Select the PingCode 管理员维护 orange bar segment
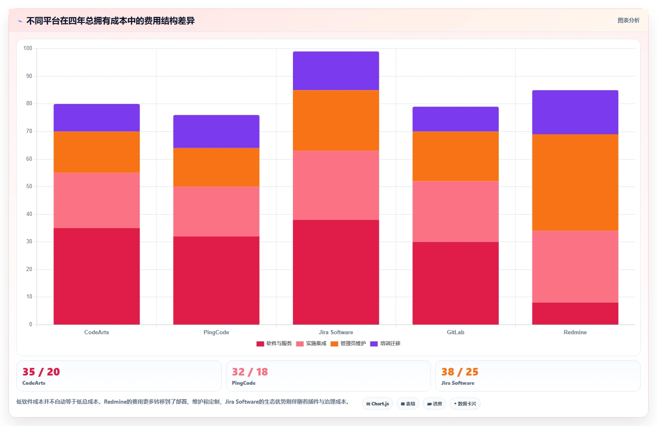Image resolution: width=657 pixels, height=426 pixels. (216, 167)
